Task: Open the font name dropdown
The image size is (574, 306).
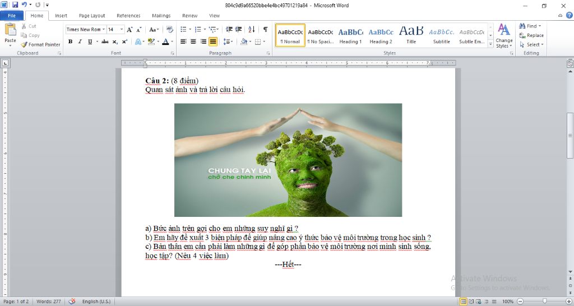Action: [104, 29]
